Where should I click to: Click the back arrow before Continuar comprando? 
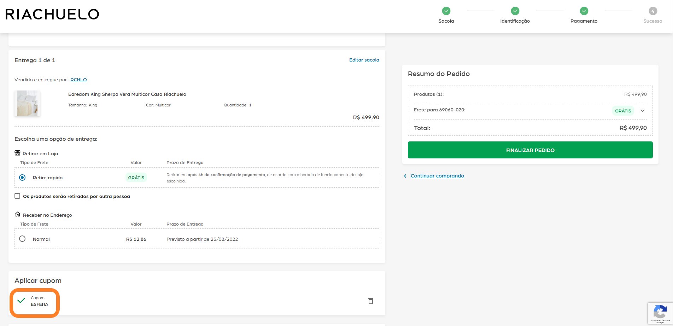pyautogui.click(x=405, y=176)
